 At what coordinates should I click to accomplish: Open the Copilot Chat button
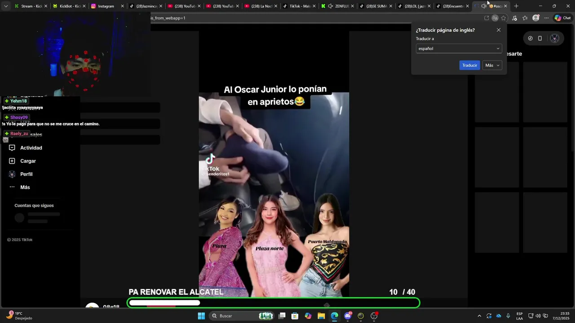(x=562, y=18)
